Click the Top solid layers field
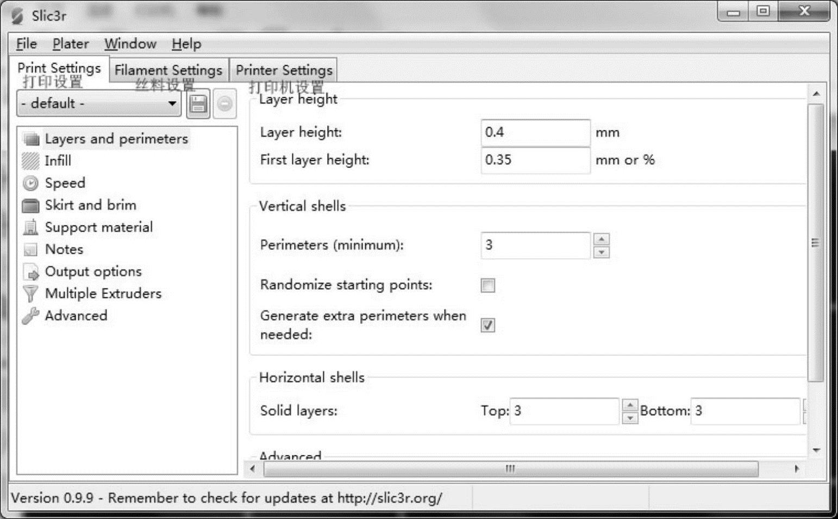The width and height of the screenshot is (838, 519). (x=565, y=411)
